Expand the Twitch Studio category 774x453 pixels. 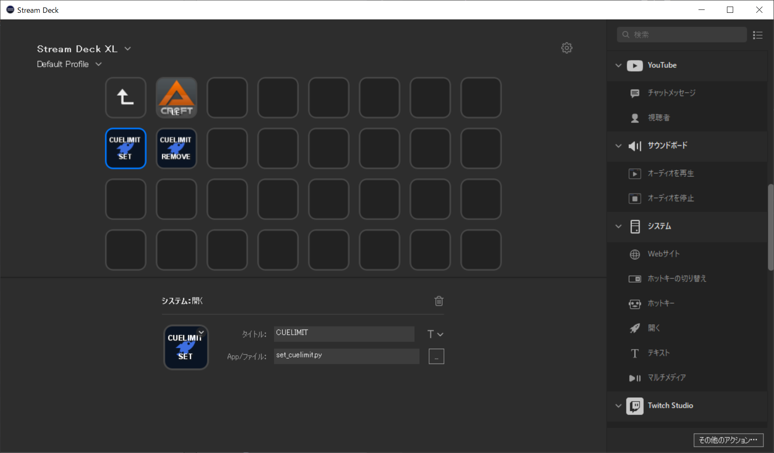(x=618, y=406)
